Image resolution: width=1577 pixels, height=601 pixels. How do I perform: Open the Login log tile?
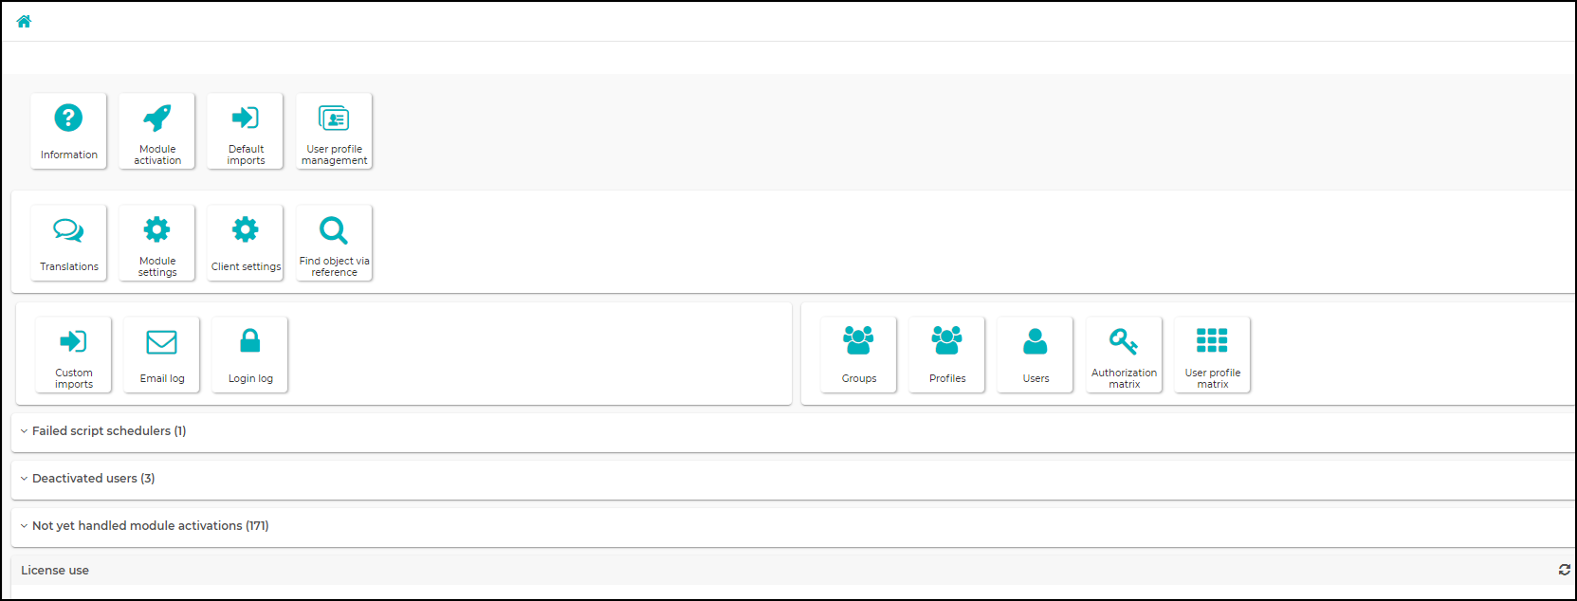(250, 355)
